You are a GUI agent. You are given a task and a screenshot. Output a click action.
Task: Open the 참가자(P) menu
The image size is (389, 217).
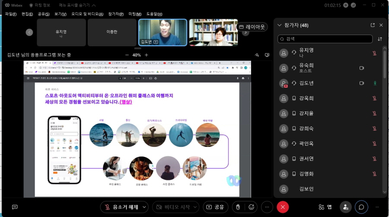[x=116, y=14]
